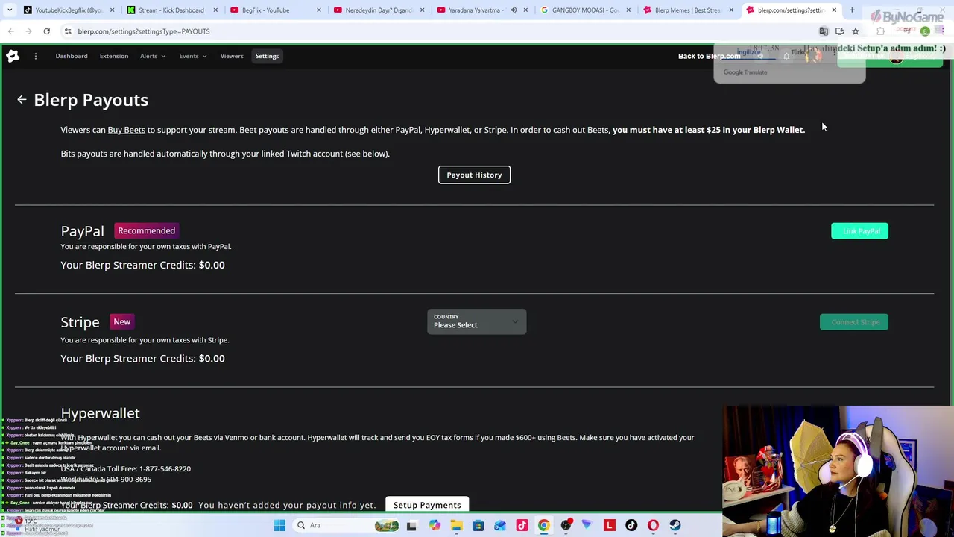Bookmark this page with the star icon
Viewport: 954px width, 537px height.
(x=856, y=31)
